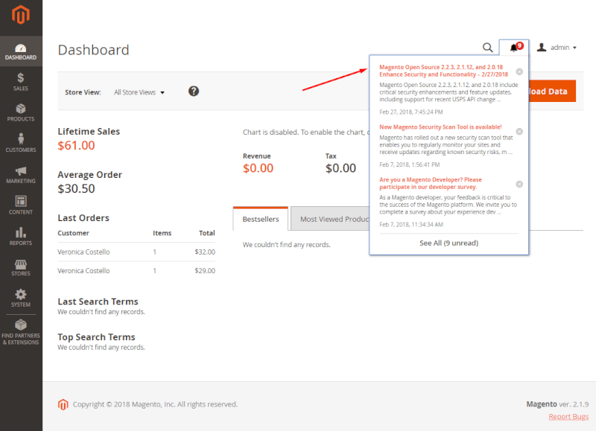Open Veronica Costello's $29.00 order row

tap(136, 270)
